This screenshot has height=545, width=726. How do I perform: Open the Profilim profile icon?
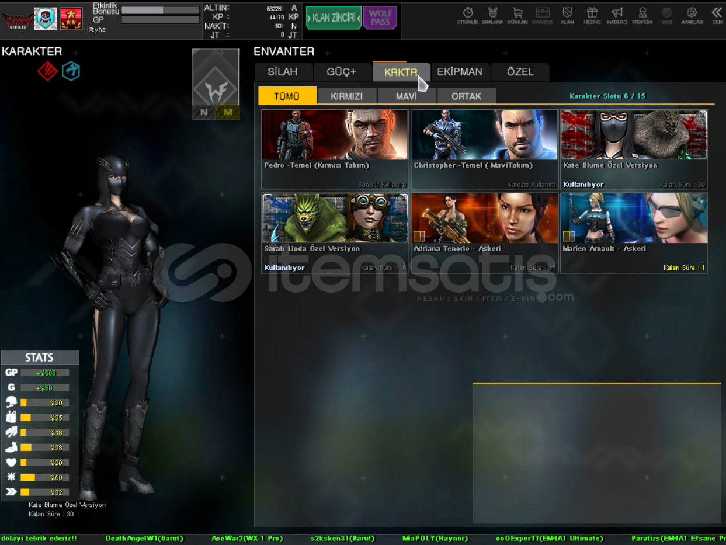pos(642,15)
